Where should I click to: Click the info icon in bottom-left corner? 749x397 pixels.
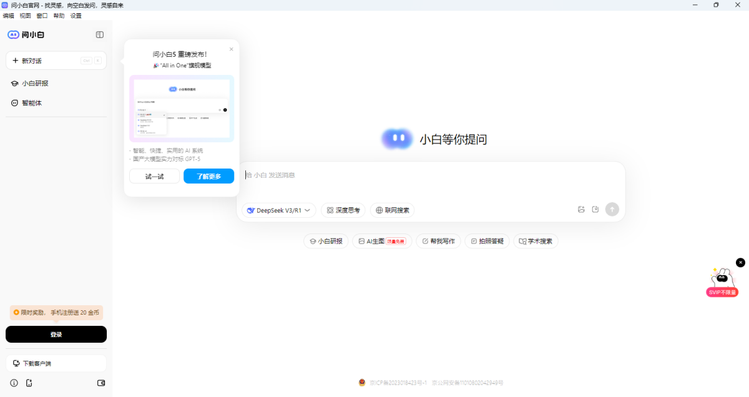click(x=13, y=383)
